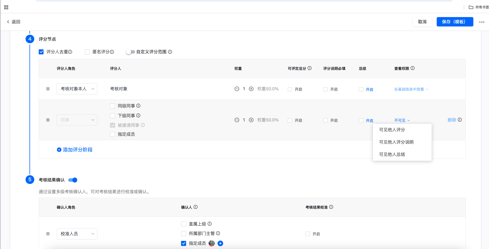Show info icon for 可评定总分 column
489x249 pixels.
[x=310, y=68]
